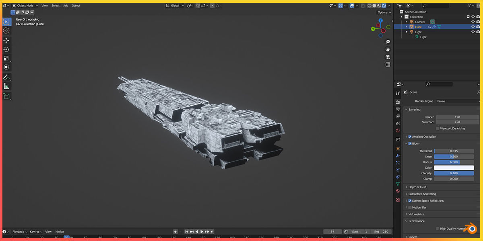Click the zoom magnifier viewport icon
This screenshot has width=483, height=241.
388,42
